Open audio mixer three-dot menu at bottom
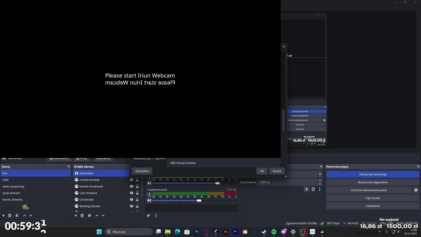This screenshot has width=421, height=237. coord(156,216)
